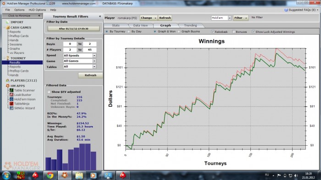Open TableNinja app icon
Viewport: 321px width, 180px height.
pyautogui.click(x=11, y=104)
